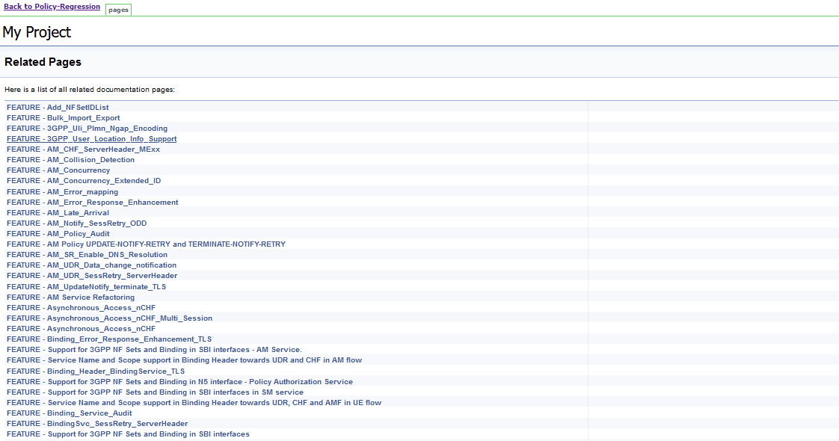The height and width of the screenshot is (441, 839).
Task: Open FEATURE - AM_Collision_Detection page
Action: tap(70, 159)
